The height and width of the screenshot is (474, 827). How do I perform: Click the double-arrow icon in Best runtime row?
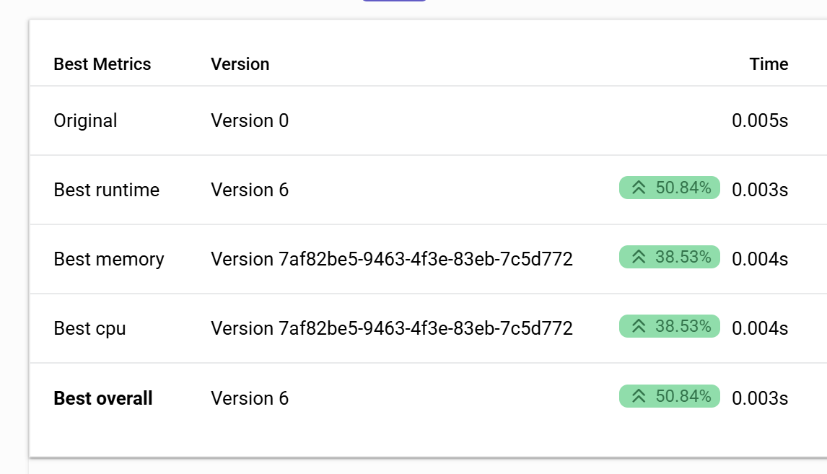[x=639, y=188]
